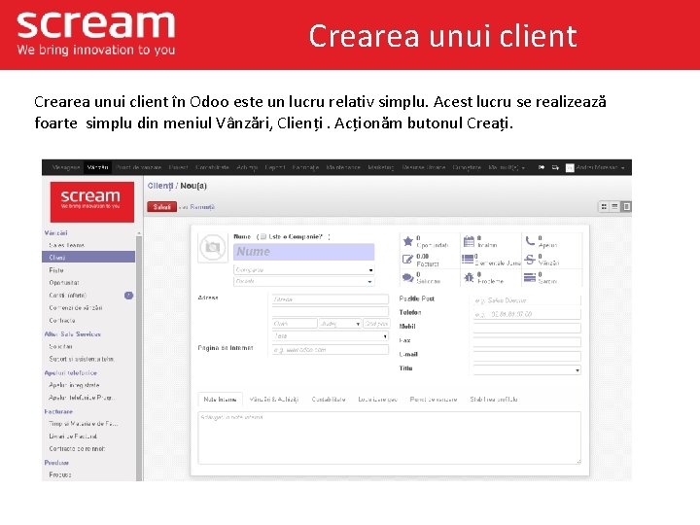Click the Clienți breadcrumb link
Image resolution: width=700 pixels, height=525 pixels.
click(x=160, y=186)
